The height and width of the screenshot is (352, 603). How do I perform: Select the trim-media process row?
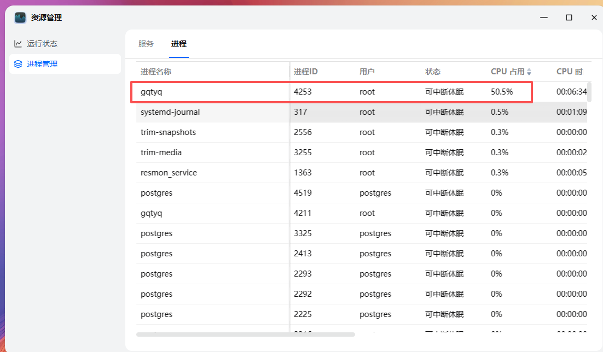pyautogui.click(x=362, y=152)
